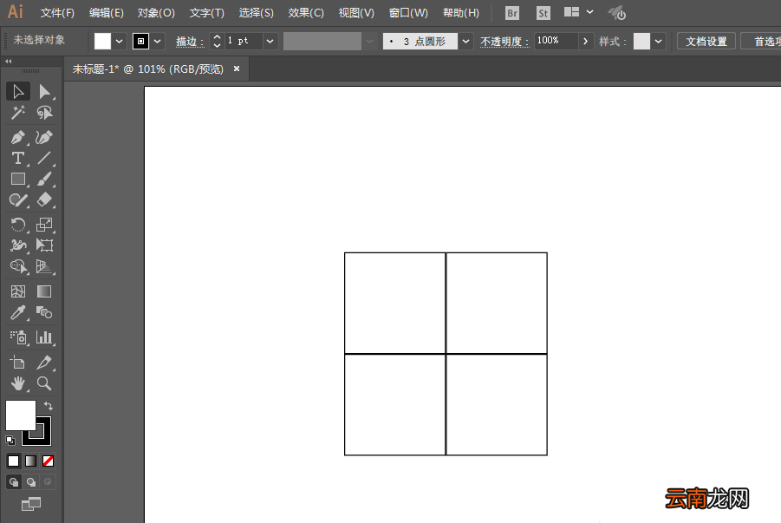This screenshot has width=781, height=523.
Task: Activate the Hand tool
Action: [x=18, y=383]
